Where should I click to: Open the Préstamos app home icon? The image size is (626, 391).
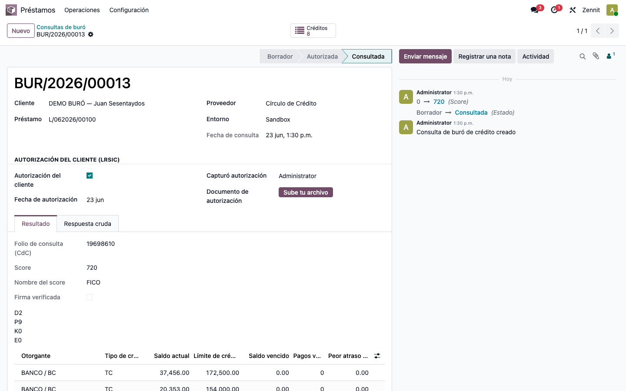click(11, 10)
